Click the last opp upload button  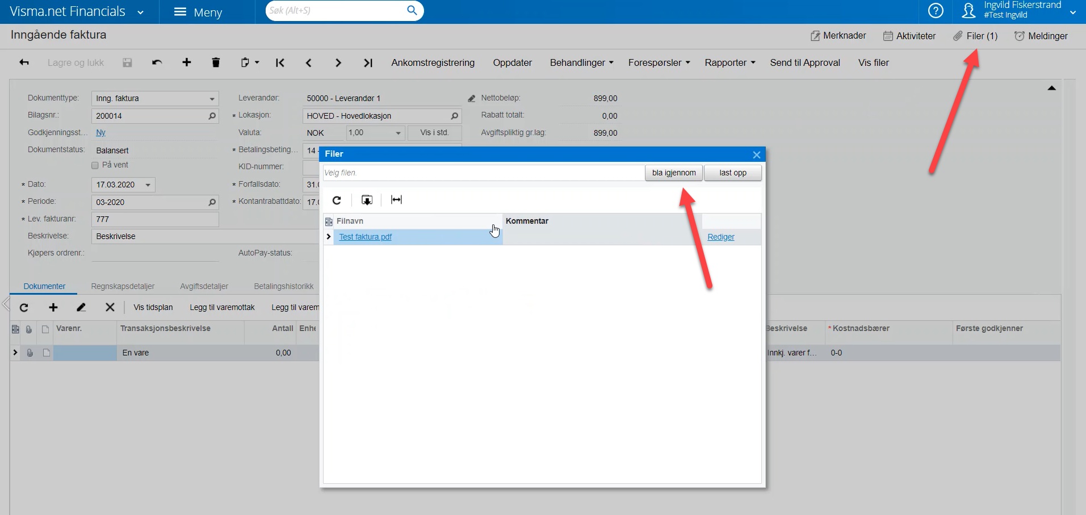[733, 173]
